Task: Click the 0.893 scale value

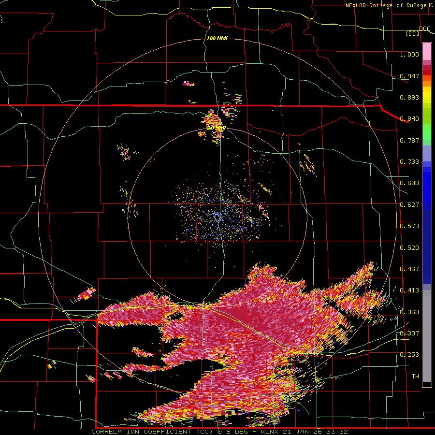Action: 409,97
